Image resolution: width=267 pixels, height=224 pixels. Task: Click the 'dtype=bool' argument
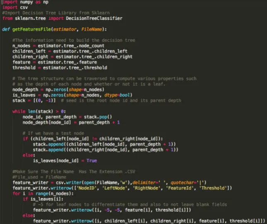click(x=117, y=95)
